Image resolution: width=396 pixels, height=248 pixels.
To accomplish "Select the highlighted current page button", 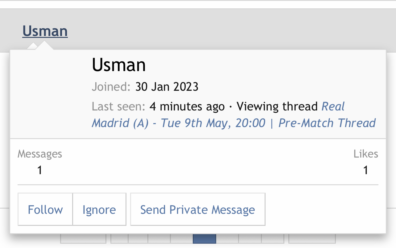I will point(204,239).
